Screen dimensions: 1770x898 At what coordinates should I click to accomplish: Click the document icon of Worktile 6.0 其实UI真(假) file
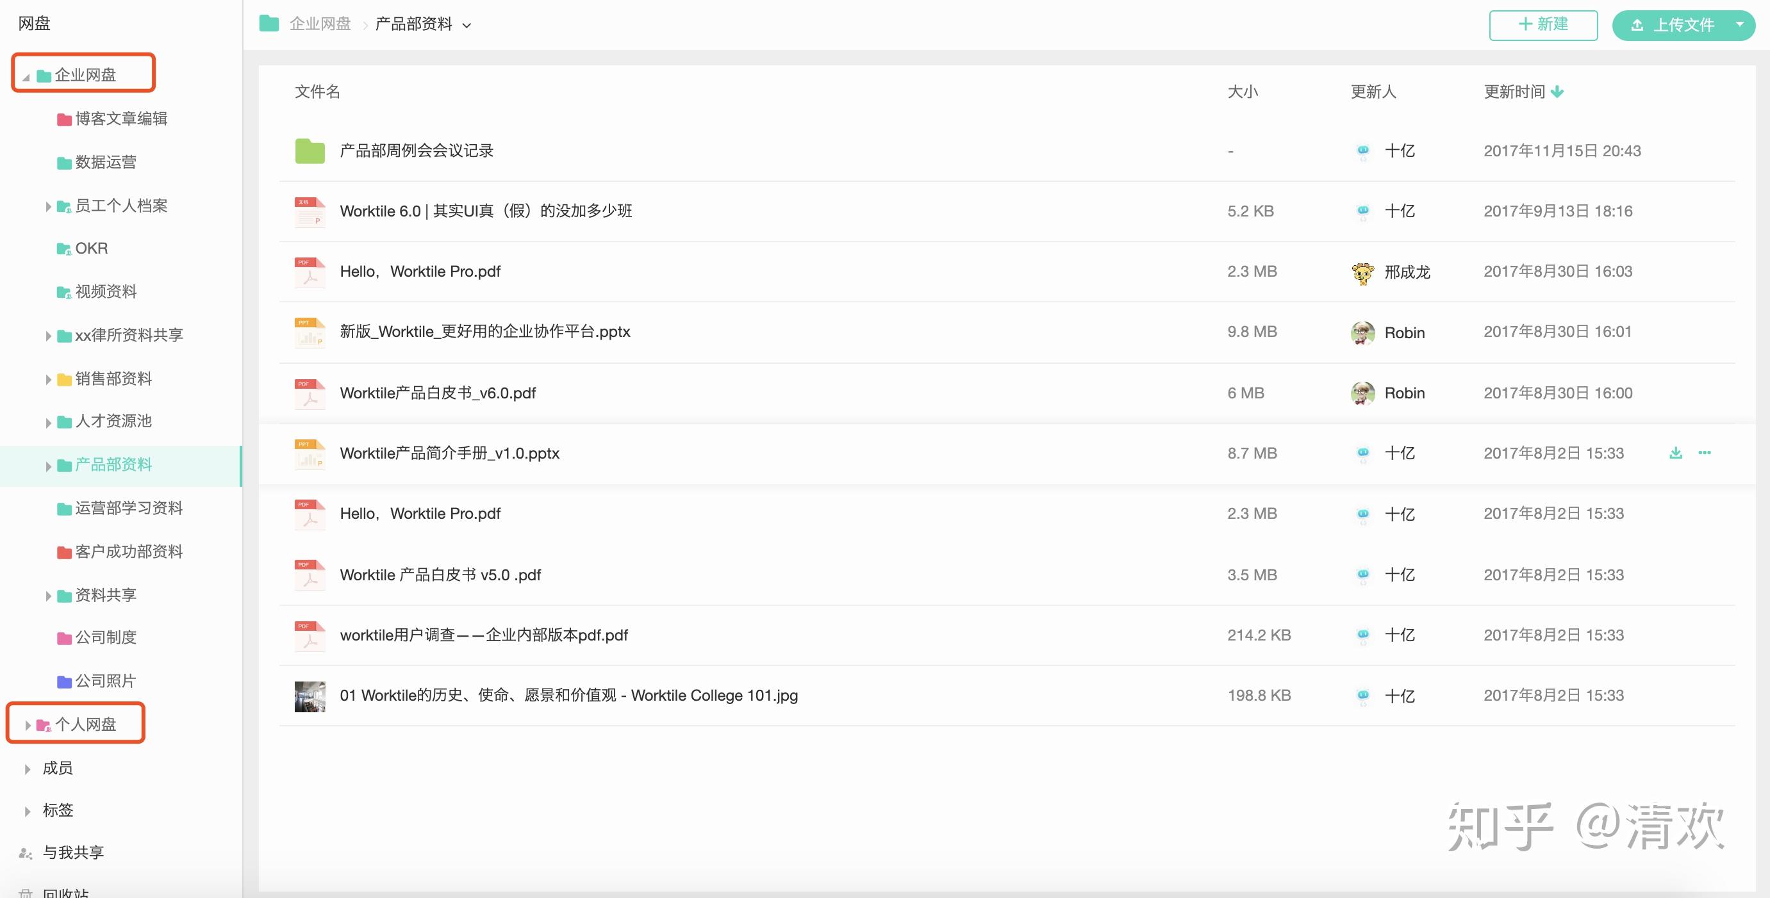pyautogui.click(x=310, y=211)
